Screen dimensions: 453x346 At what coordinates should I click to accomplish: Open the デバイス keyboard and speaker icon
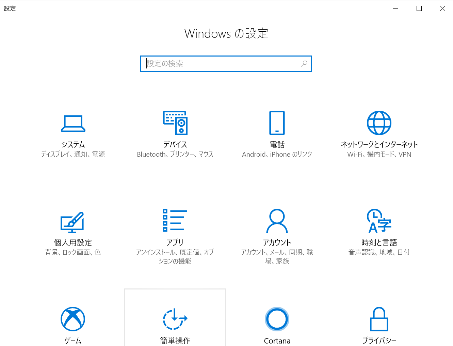pyautogui.click(x=175, y=123)
